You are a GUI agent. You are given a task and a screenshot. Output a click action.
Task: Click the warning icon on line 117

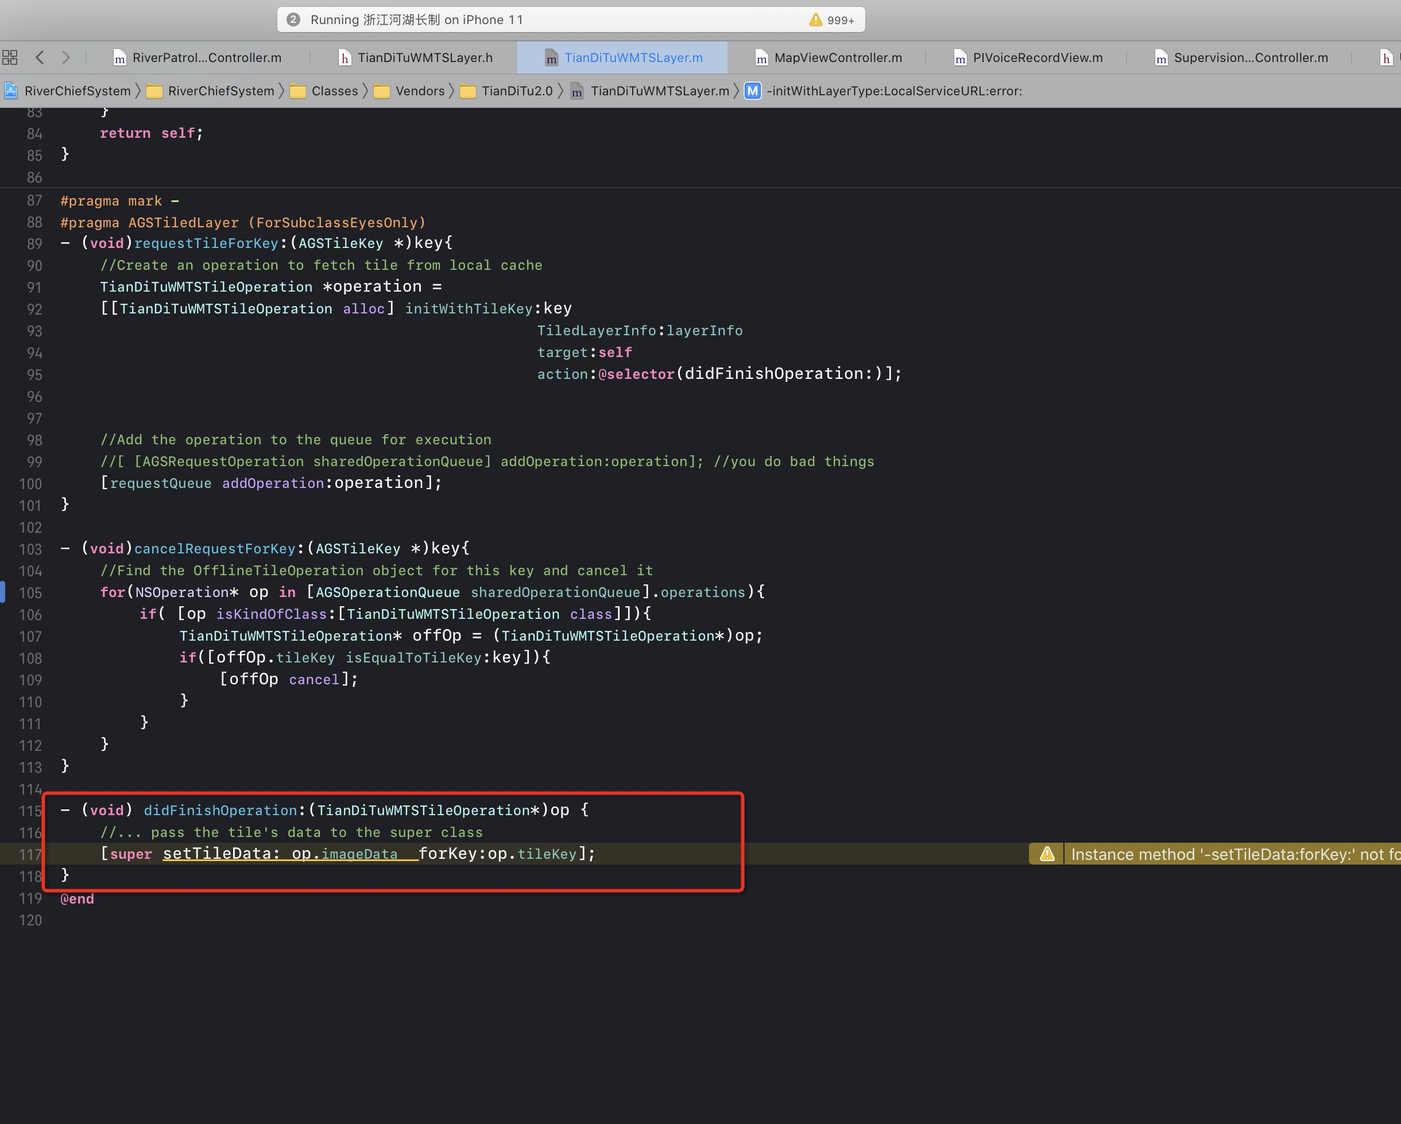[x=1046, y=854]
